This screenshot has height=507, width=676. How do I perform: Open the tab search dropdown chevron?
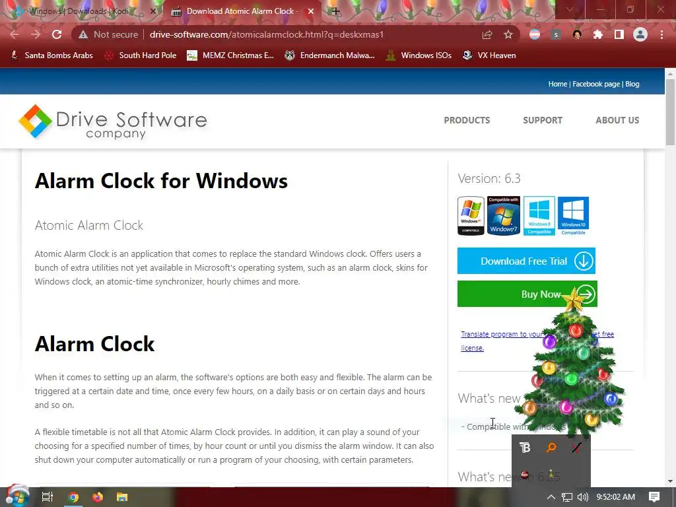click(x=570, y=9)
